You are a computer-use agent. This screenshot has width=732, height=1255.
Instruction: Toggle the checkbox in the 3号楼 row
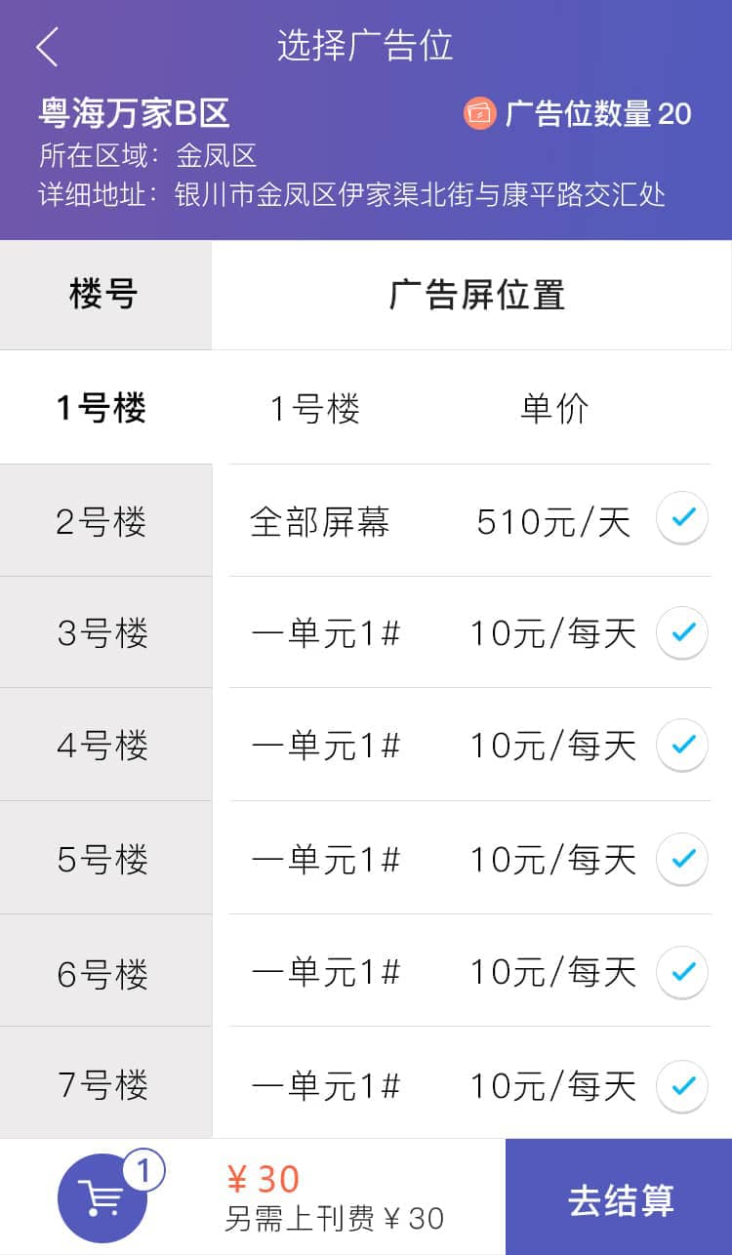(x=681, y=632)
